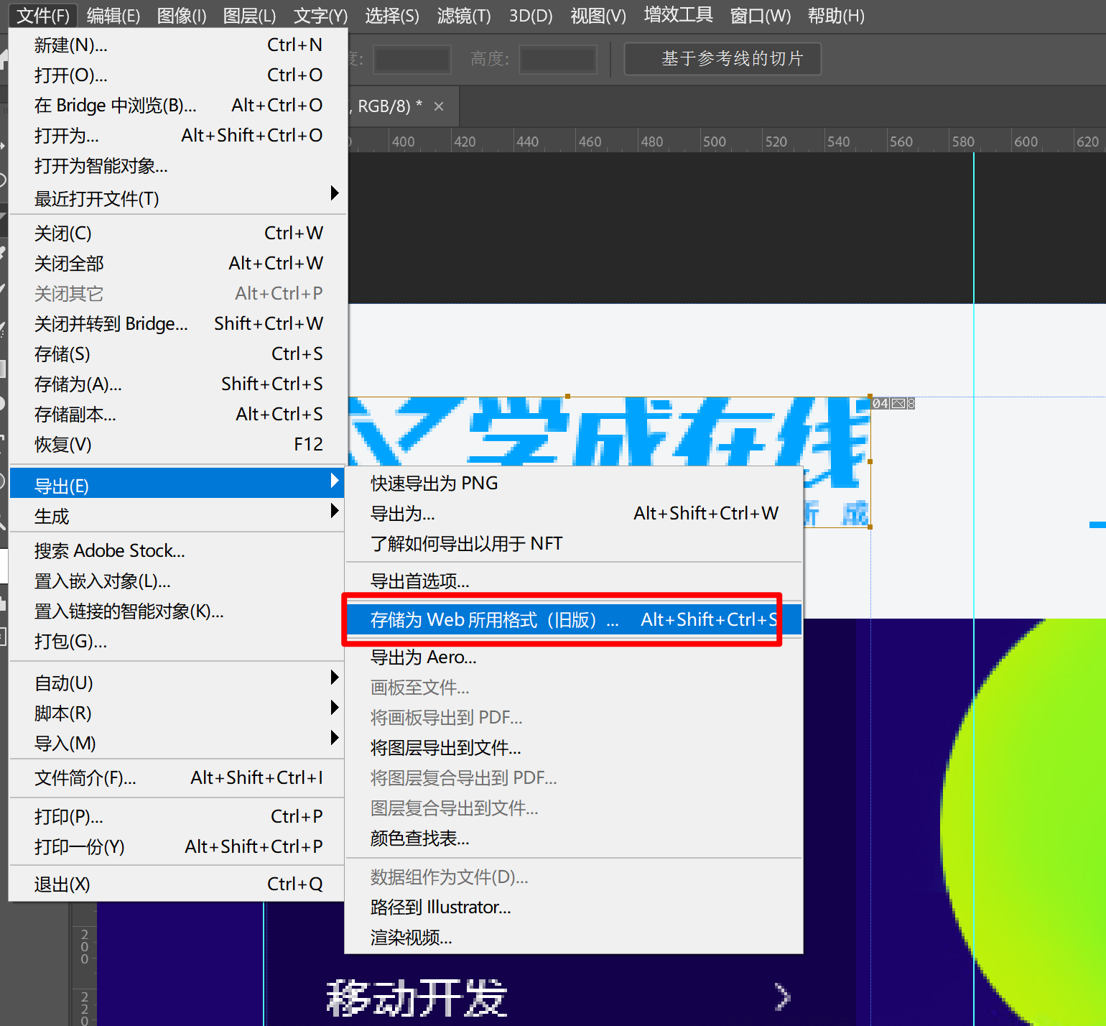Expand the 脚本(R) submenu
1106x1026 pixels.
click(178, 712)
